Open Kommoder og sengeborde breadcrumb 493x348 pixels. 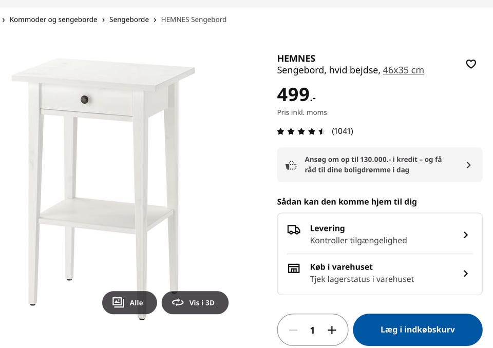pyautogui.click(x=53, y=20)
